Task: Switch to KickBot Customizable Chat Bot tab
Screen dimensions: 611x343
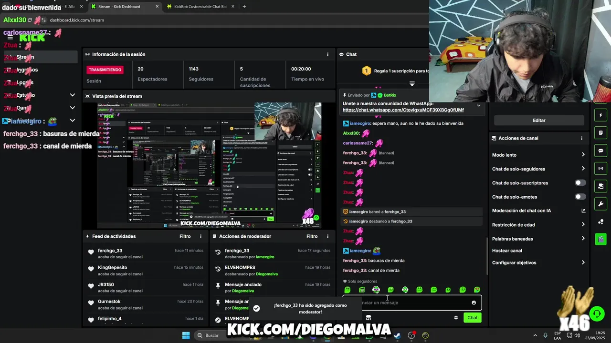Action: click(200, 7)
